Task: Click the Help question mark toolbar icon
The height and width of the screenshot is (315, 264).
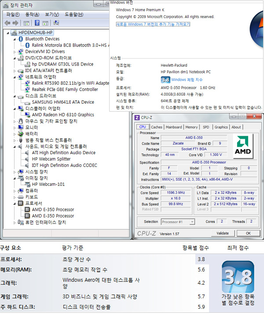Action: click(37, 23)
